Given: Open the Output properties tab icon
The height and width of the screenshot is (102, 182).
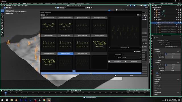Looking at the screenshot, I should (x=152, y=43).
